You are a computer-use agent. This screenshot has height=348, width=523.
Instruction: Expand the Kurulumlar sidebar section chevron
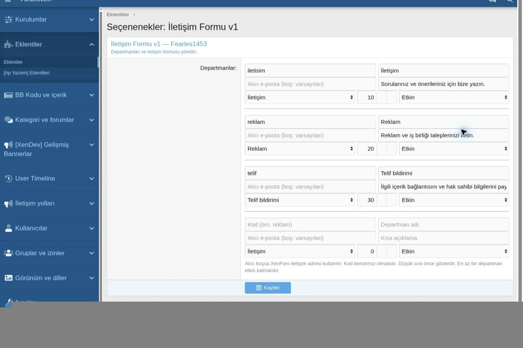92,20
